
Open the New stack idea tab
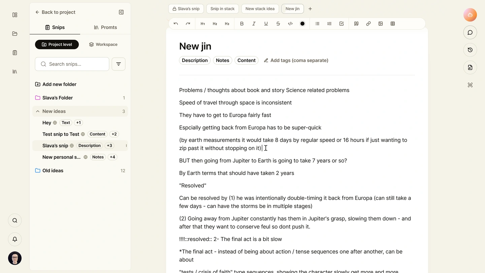[x=260, y=9]
